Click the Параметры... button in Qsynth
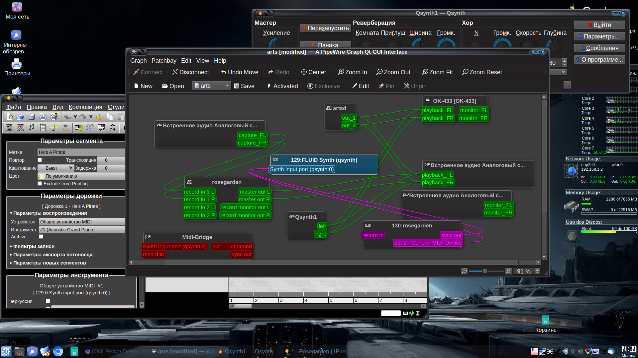The height and width of the screenshot is (358, 638). coord(599,36)
